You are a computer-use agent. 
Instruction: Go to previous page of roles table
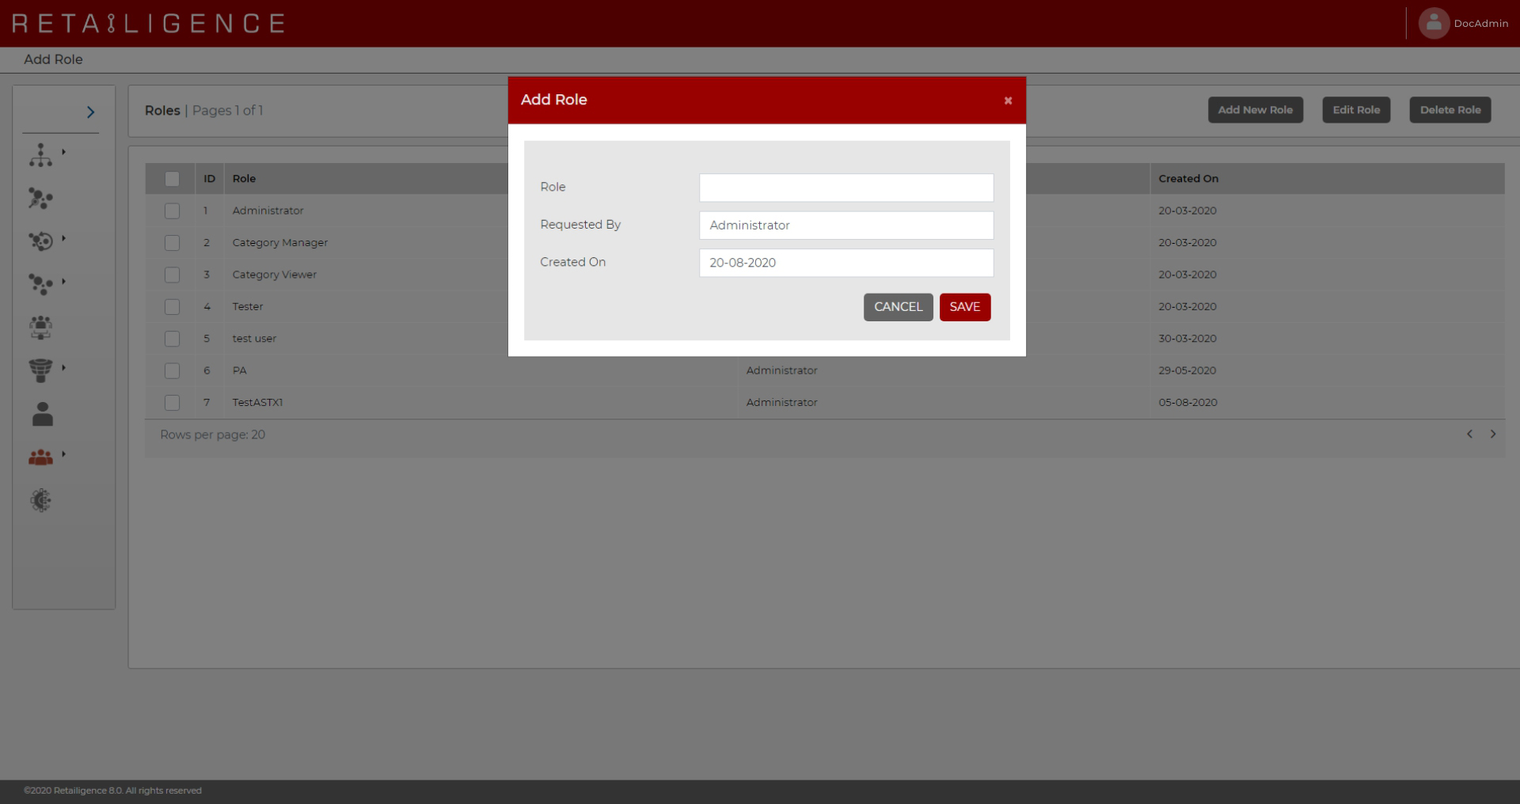click(1469, 434)
